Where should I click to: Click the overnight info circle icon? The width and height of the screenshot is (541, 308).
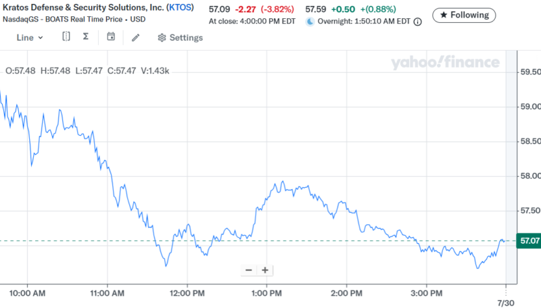point(417,22)
